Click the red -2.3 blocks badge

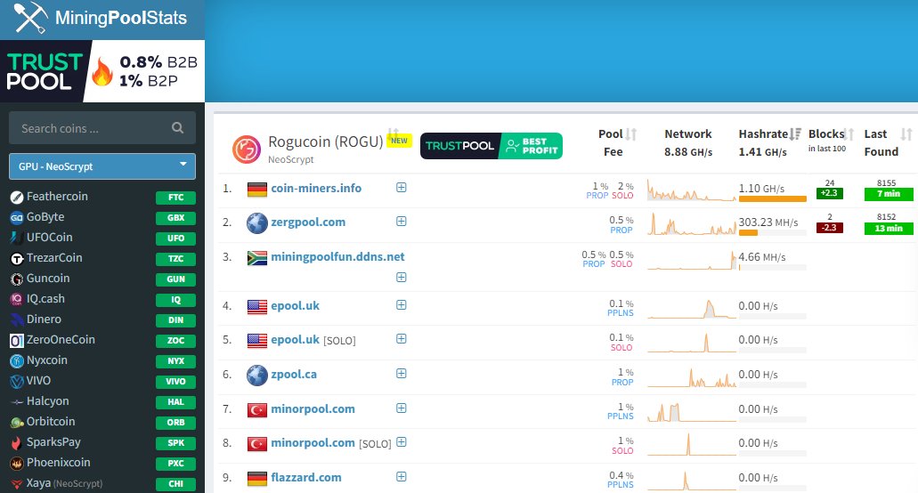[x=830, y=228]
